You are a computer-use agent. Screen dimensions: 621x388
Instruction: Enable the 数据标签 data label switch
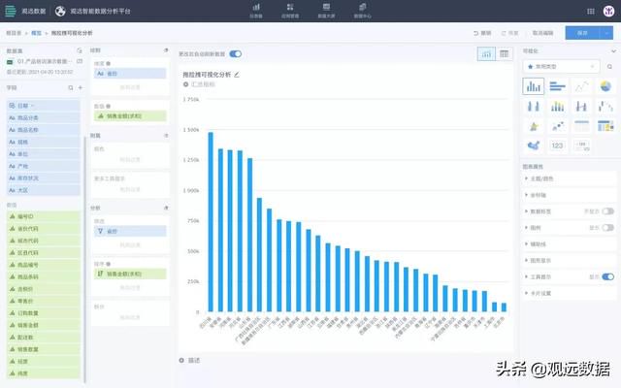click(x=608, y=211)
